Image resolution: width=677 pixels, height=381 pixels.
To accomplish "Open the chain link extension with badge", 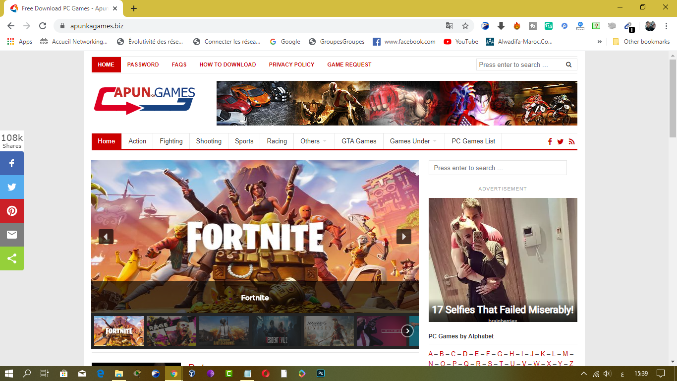I will pyautogui.click(x=628, y=26).
